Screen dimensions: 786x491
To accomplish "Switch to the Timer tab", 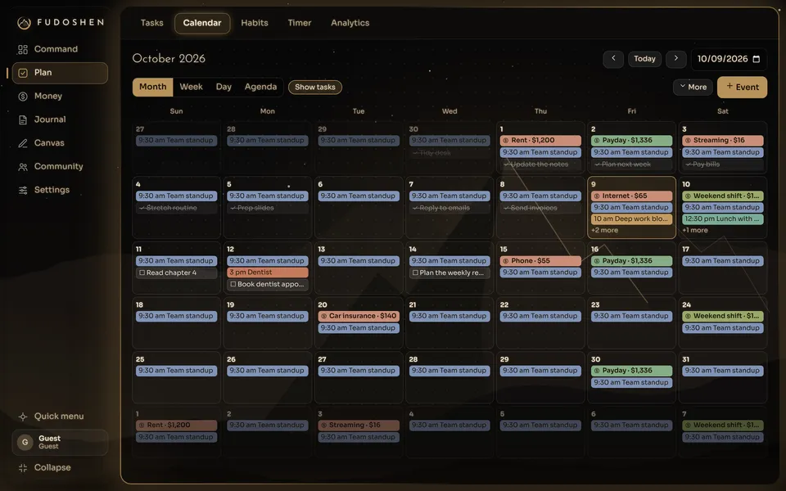I will click(x=300, y=23).
